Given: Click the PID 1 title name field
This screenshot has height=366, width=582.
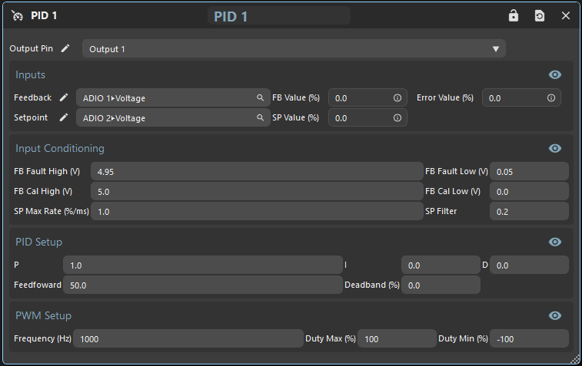Looking at the screenshot, I should [x=278, y=16].
